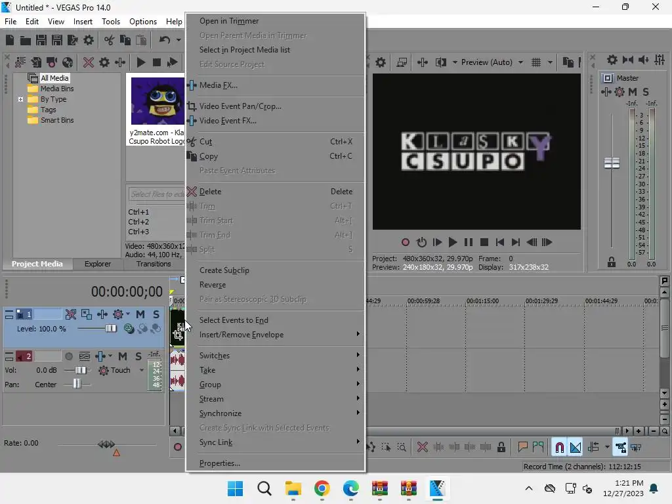This screenshot has height=504, width=672.
Task: Click the video track Level slider handle
Action: coord(110,329)
